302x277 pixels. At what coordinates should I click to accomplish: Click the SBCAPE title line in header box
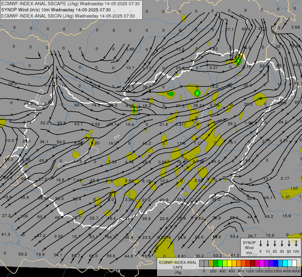pos(70,4)
